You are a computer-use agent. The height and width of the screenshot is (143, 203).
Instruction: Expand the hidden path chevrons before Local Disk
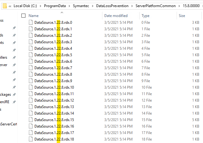[10, 6]
